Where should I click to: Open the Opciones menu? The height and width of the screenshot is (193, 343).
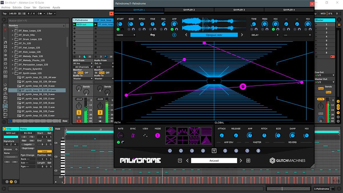click(x=44, y=7)
